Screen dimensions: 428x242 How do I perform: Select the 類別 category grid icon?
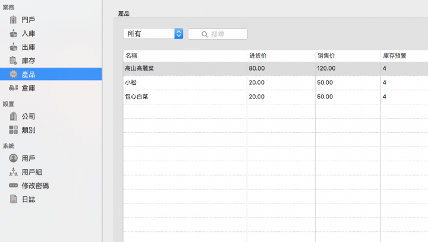click(x=13, y=130)
